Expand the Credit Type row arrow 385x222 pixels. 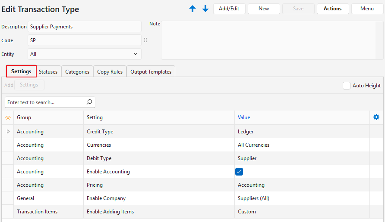8,132
